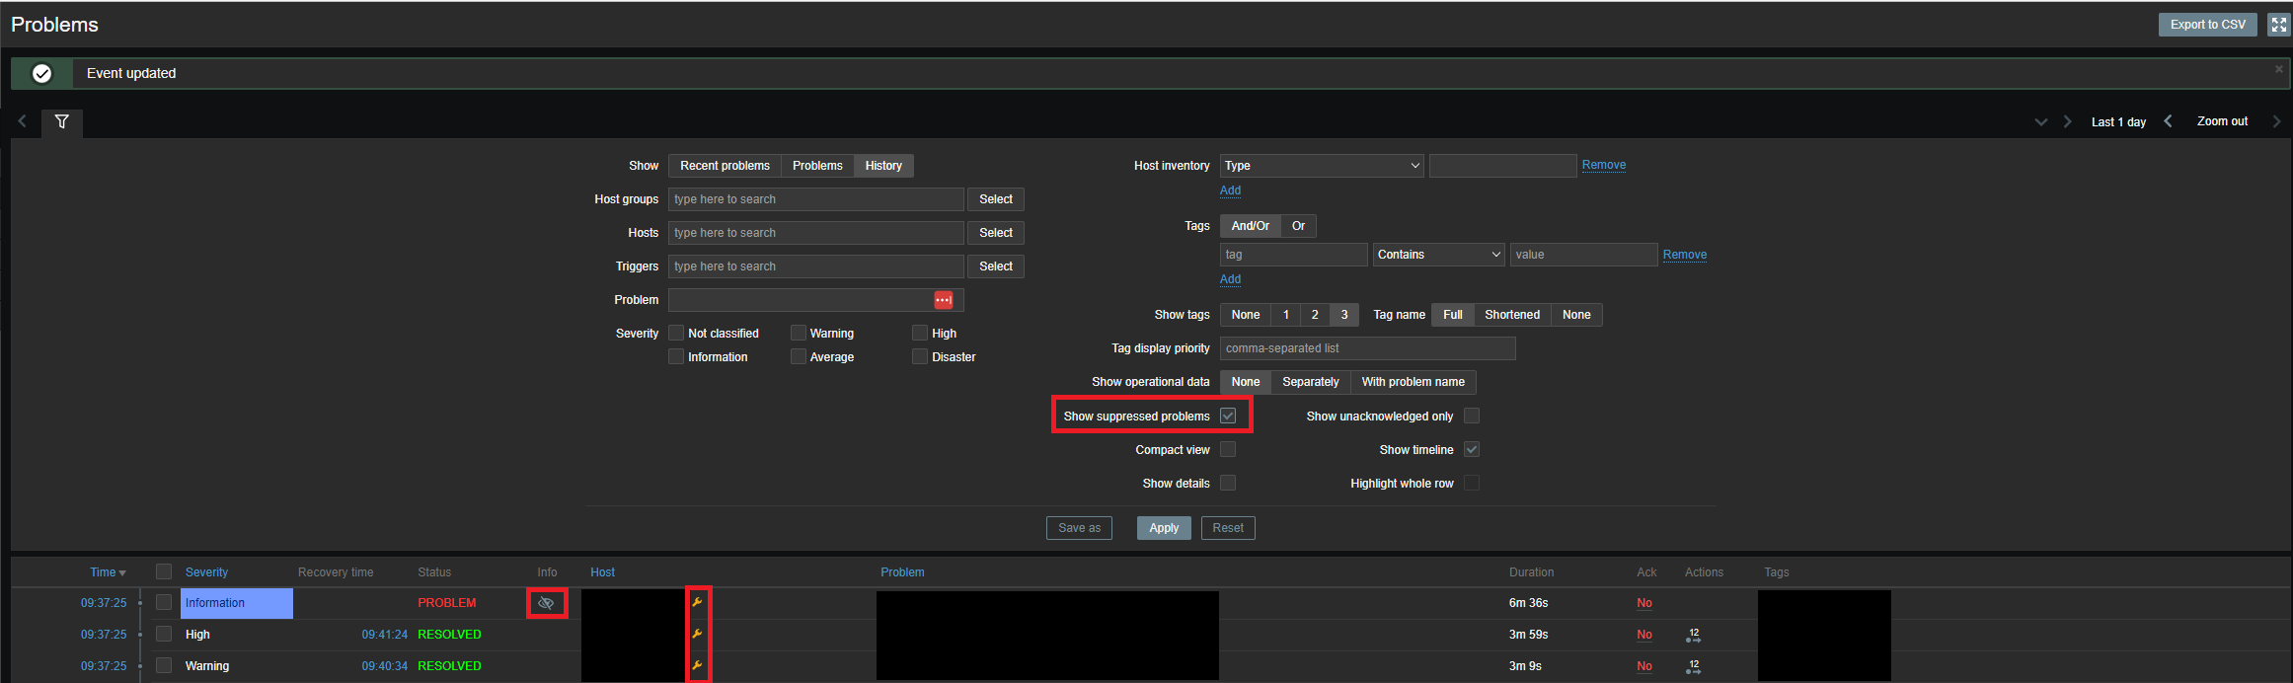Show operational data With problem name

coord(1413,382)
